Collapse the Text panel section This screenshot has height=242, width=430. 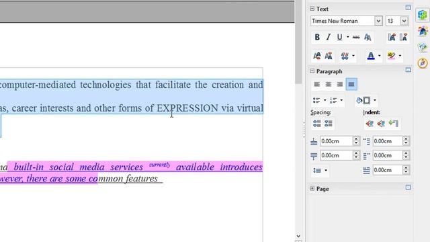[x=312, y=9]
